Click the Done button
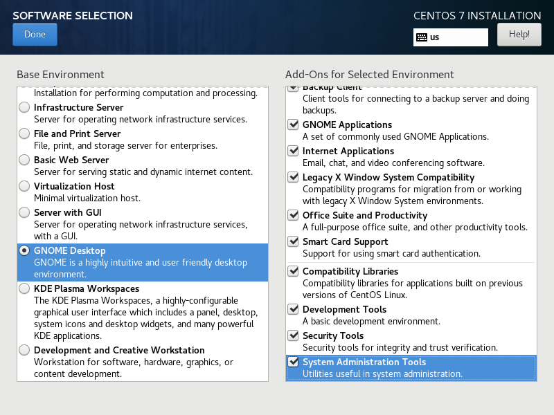554x415 pixels. (x=35, y=33)
